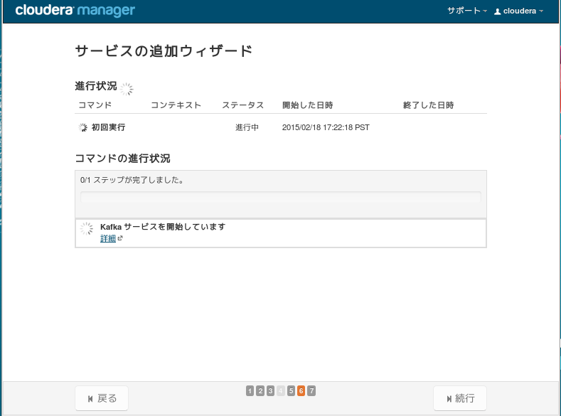Click the 終了した日時 column header
The height and width of the screenshot is (416, 561).
tap(428, 105)
